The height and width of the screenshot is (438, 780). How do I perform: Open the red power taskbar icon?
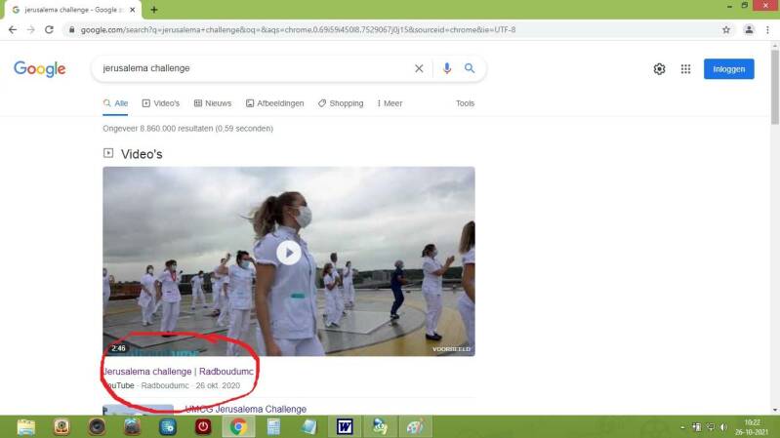(203, 427)
